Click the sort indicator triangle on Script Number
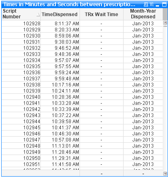Image resolution: width=168 pixels, height=177 pixels. coord(38,14)
